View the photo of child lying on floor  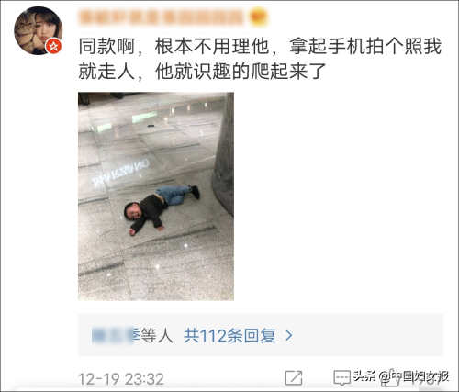(156, 196)
